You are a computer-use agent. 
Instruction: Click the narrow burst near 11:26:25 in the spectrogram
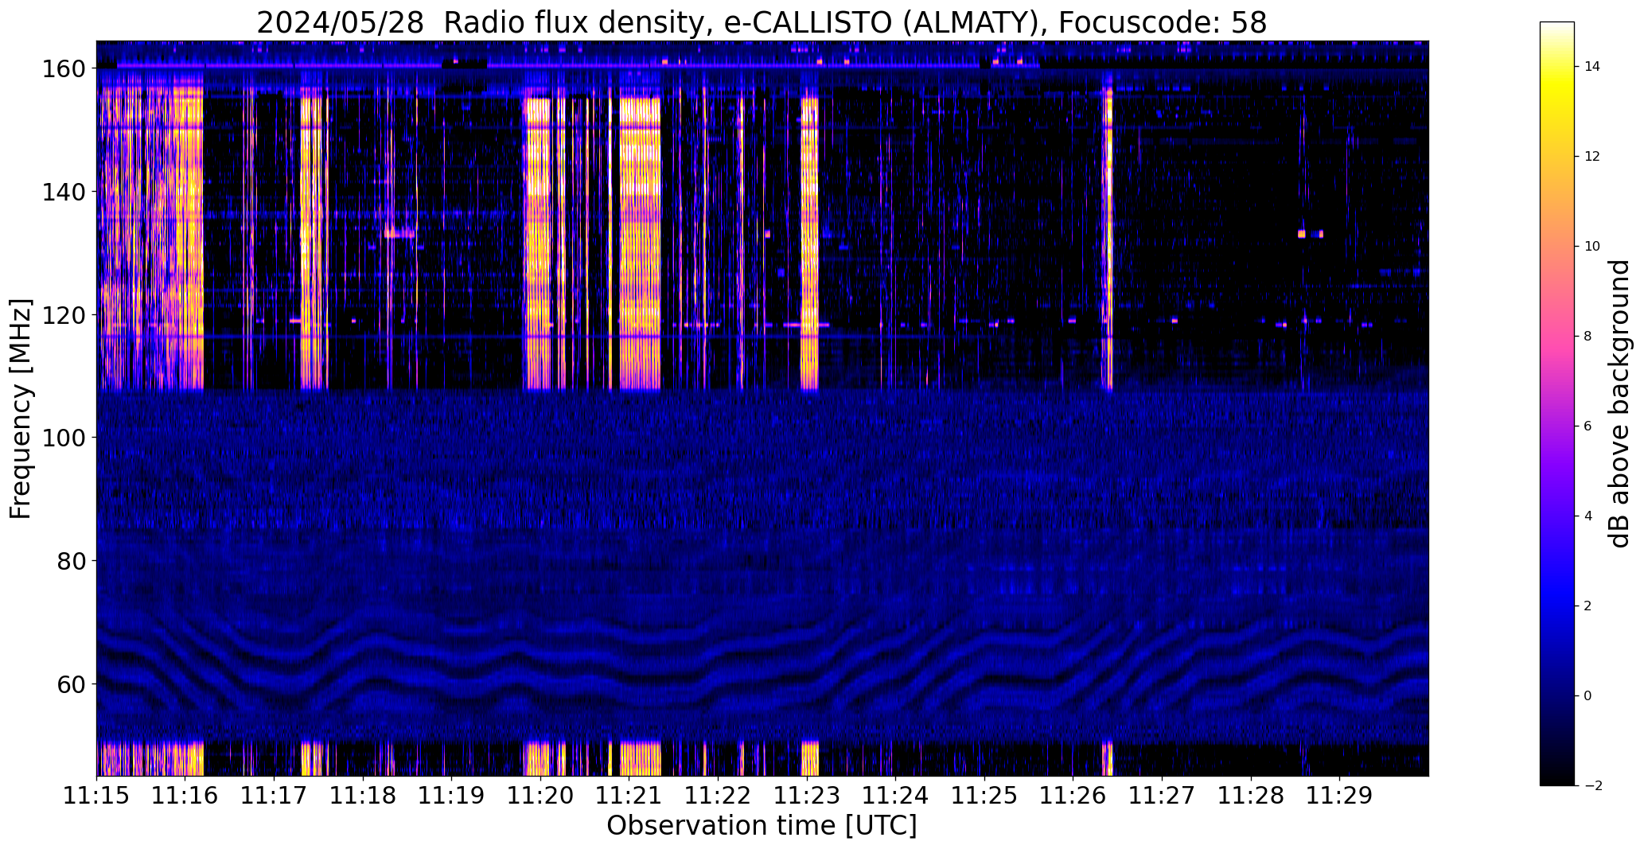click(1108, 239)
